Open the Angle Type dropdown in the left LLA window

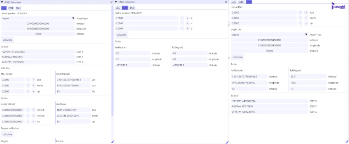[x=38, y=19]
